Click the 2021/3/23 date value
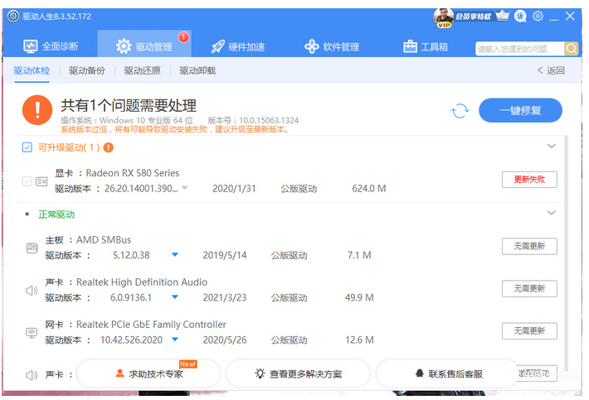Screen dimensions: 589x400 225,297
